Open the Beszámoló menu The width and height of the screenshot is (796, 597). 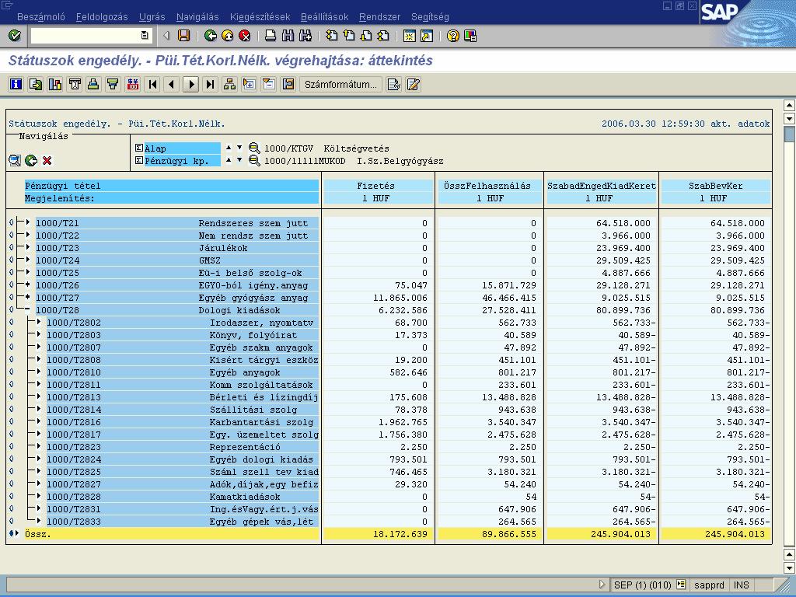40,17
